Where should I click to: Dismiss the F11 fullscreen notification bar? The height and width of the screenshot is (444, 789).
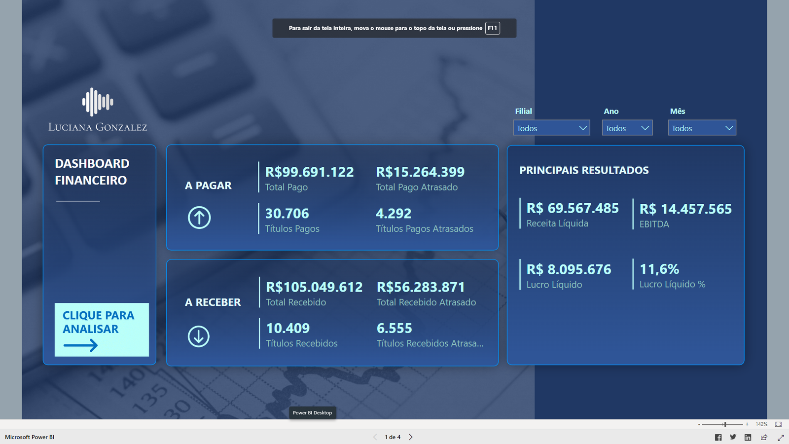394,28
